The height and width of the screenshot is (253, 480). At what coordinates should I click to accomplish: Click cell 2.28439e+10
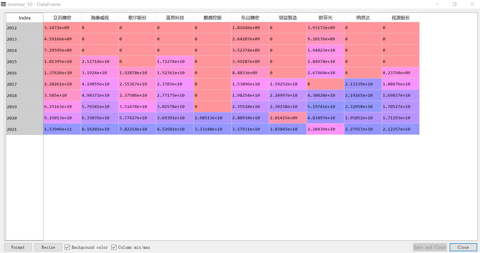[326, 129]
